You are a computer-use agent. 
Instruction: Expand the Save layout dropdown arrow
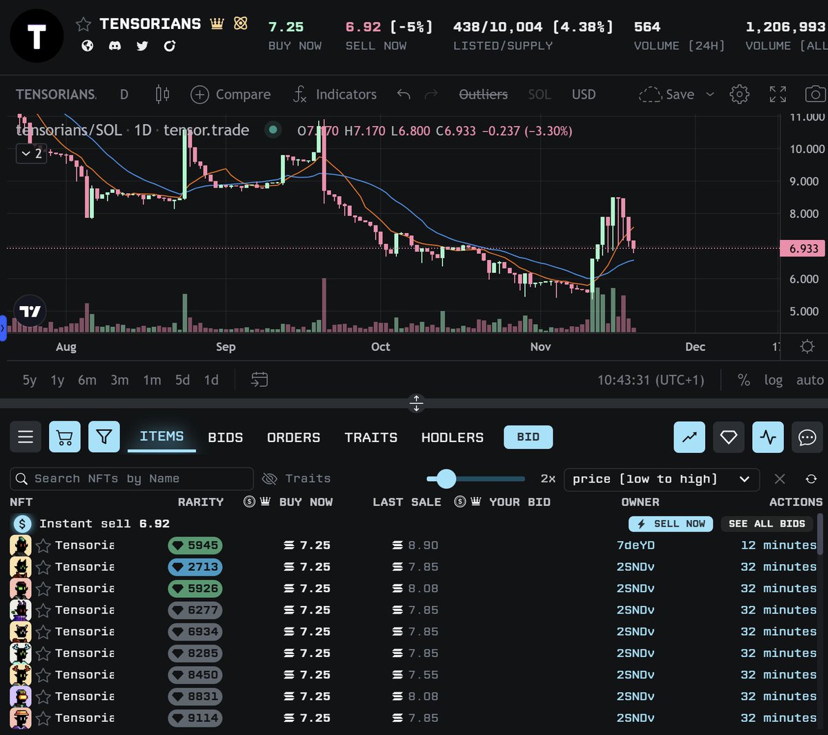(x=710, y=94)
